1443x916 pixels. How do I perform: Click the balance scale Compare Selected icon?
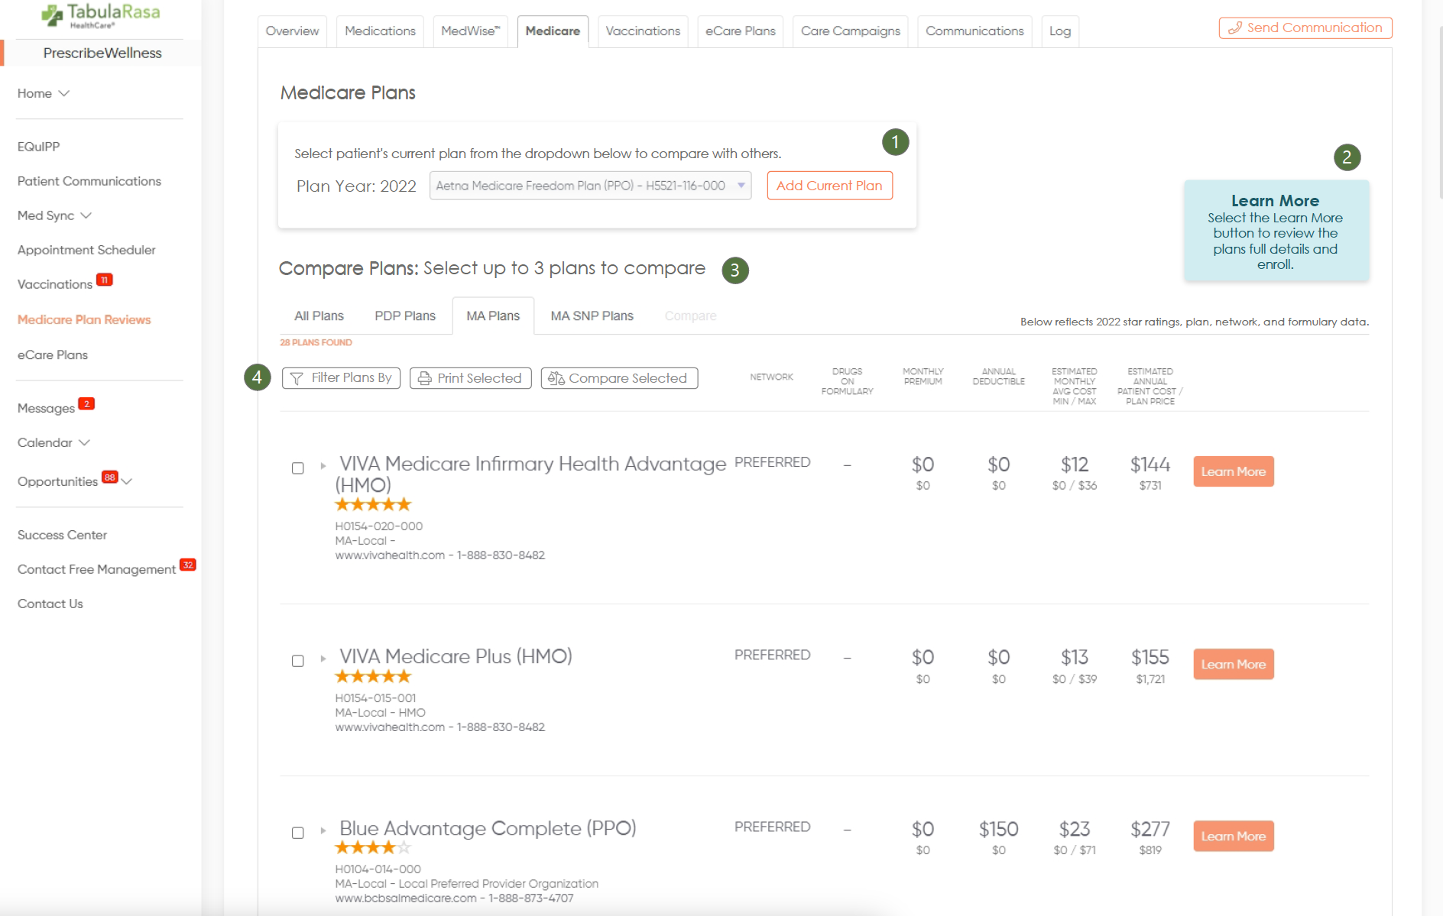point(556,378)
